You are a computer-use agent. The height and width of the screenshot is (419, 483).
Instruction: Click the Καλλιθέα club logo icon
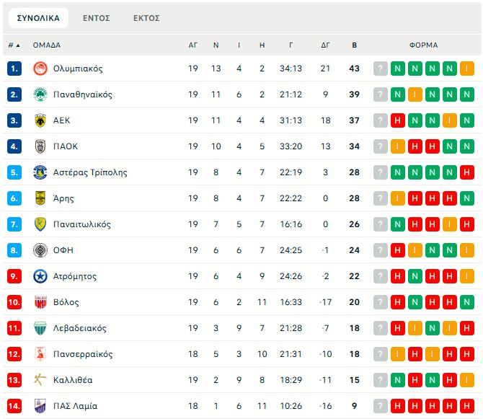(40, 380)
